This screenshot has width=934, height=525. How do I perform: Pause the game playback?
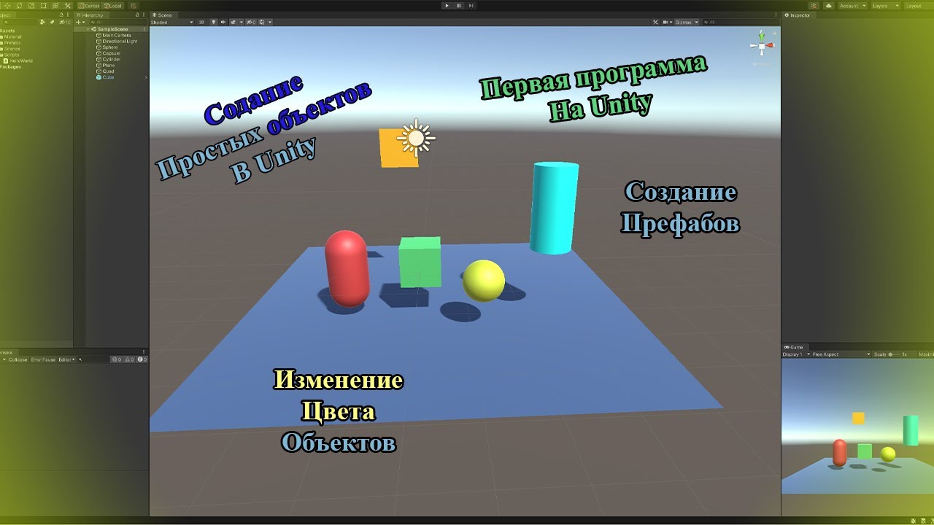click(x=459, y=5)
